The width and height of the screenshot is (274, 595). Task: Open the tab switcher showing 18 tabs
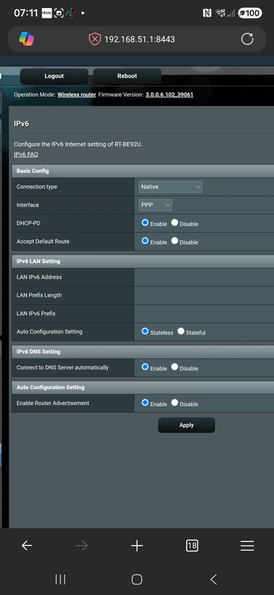click(192, 546)
